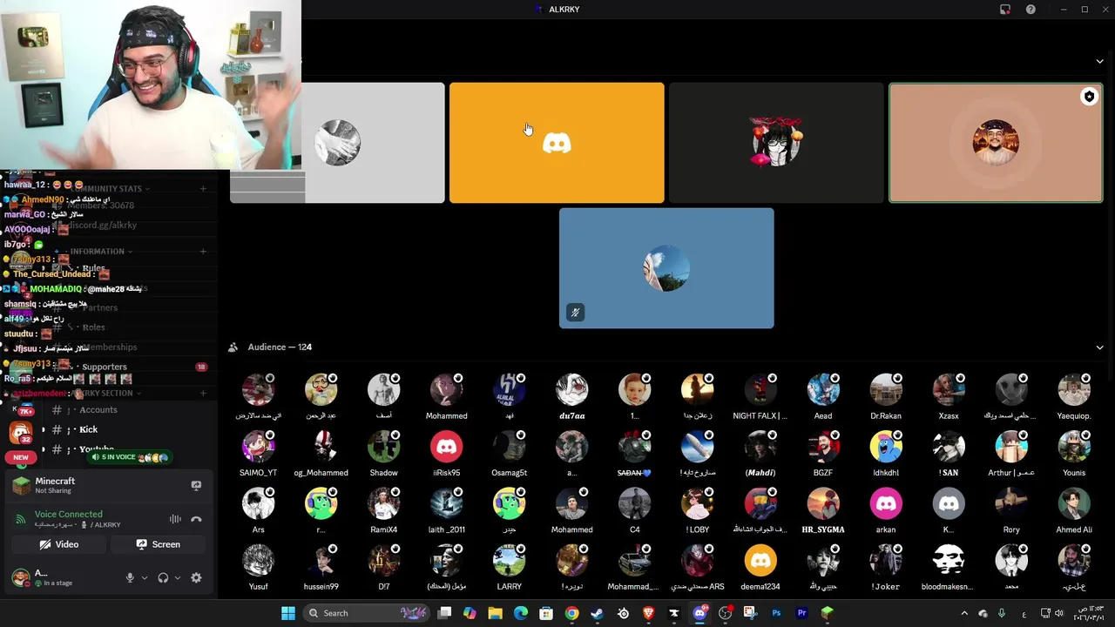Add channel to Information category with plus icon

click(x=203, y=251)
